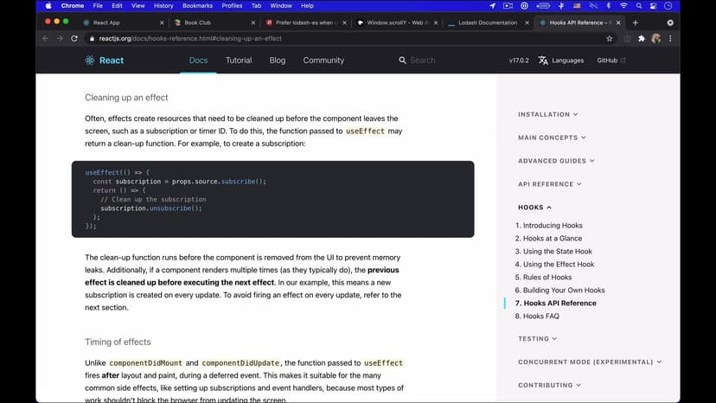Open the Bookmarks menu in menu bar
This screenshot has width=716, height=403.
click(x=197, y=6)
